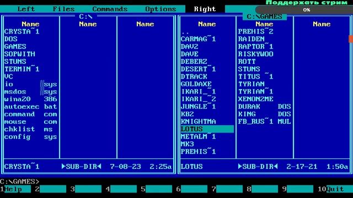Click the Поддержать стрим link

(x=307, y=3)
